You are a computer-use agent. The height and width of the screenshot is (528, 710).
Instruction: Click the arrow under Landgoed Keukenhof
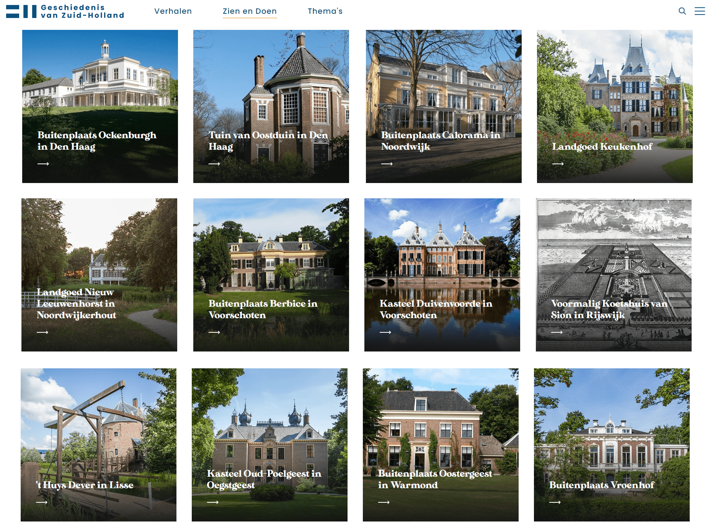[558, 164]
